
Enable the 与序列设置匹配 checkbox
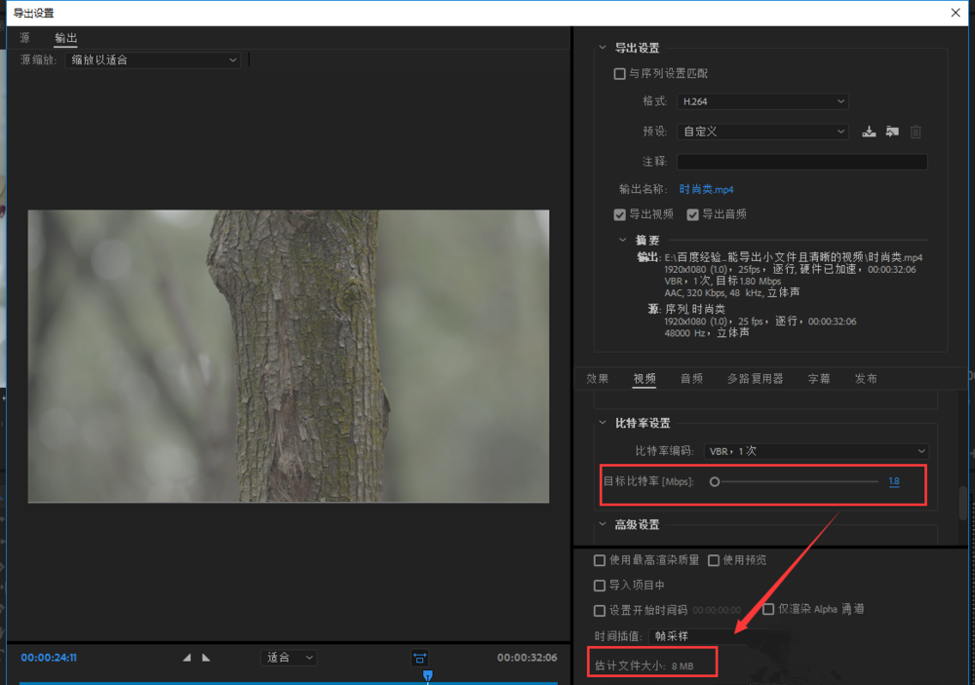619,73
